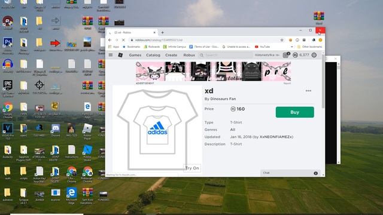Close the xd - Roblox tab

coord(154,32)
